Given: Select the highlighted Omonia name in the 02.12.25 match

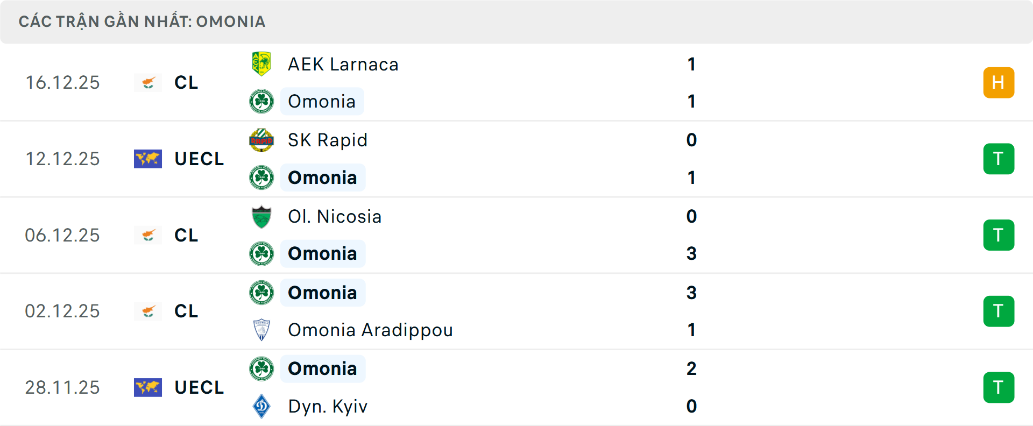Looking at the screenshot, I should tap(323, 293).
